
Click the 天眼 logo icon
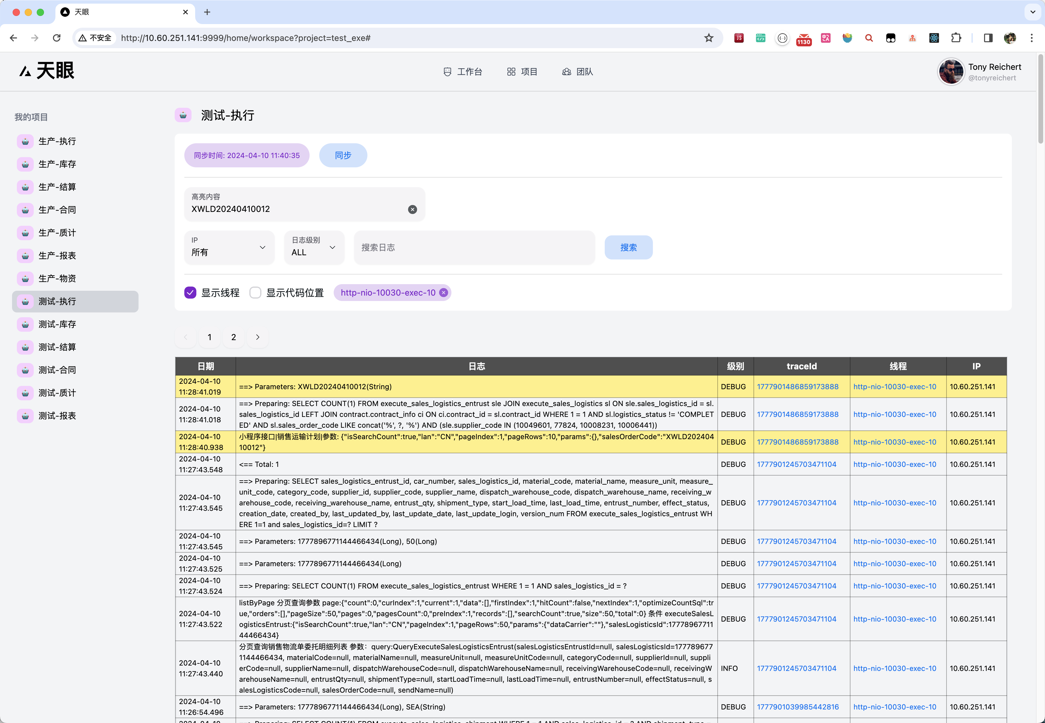25,71
